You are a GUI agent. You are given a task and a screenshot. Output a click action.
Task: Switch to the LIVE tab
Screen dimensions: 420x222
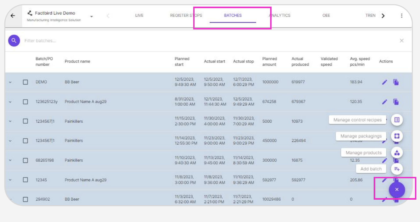[x=139, y=15]
